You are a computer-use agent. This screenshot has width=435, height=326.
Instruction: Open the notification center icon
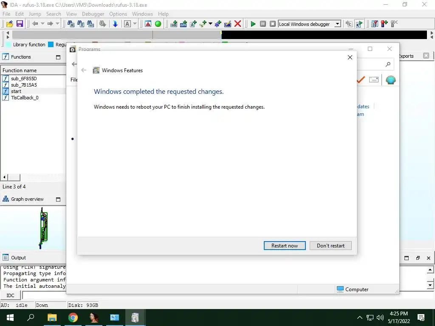point(421,318)
